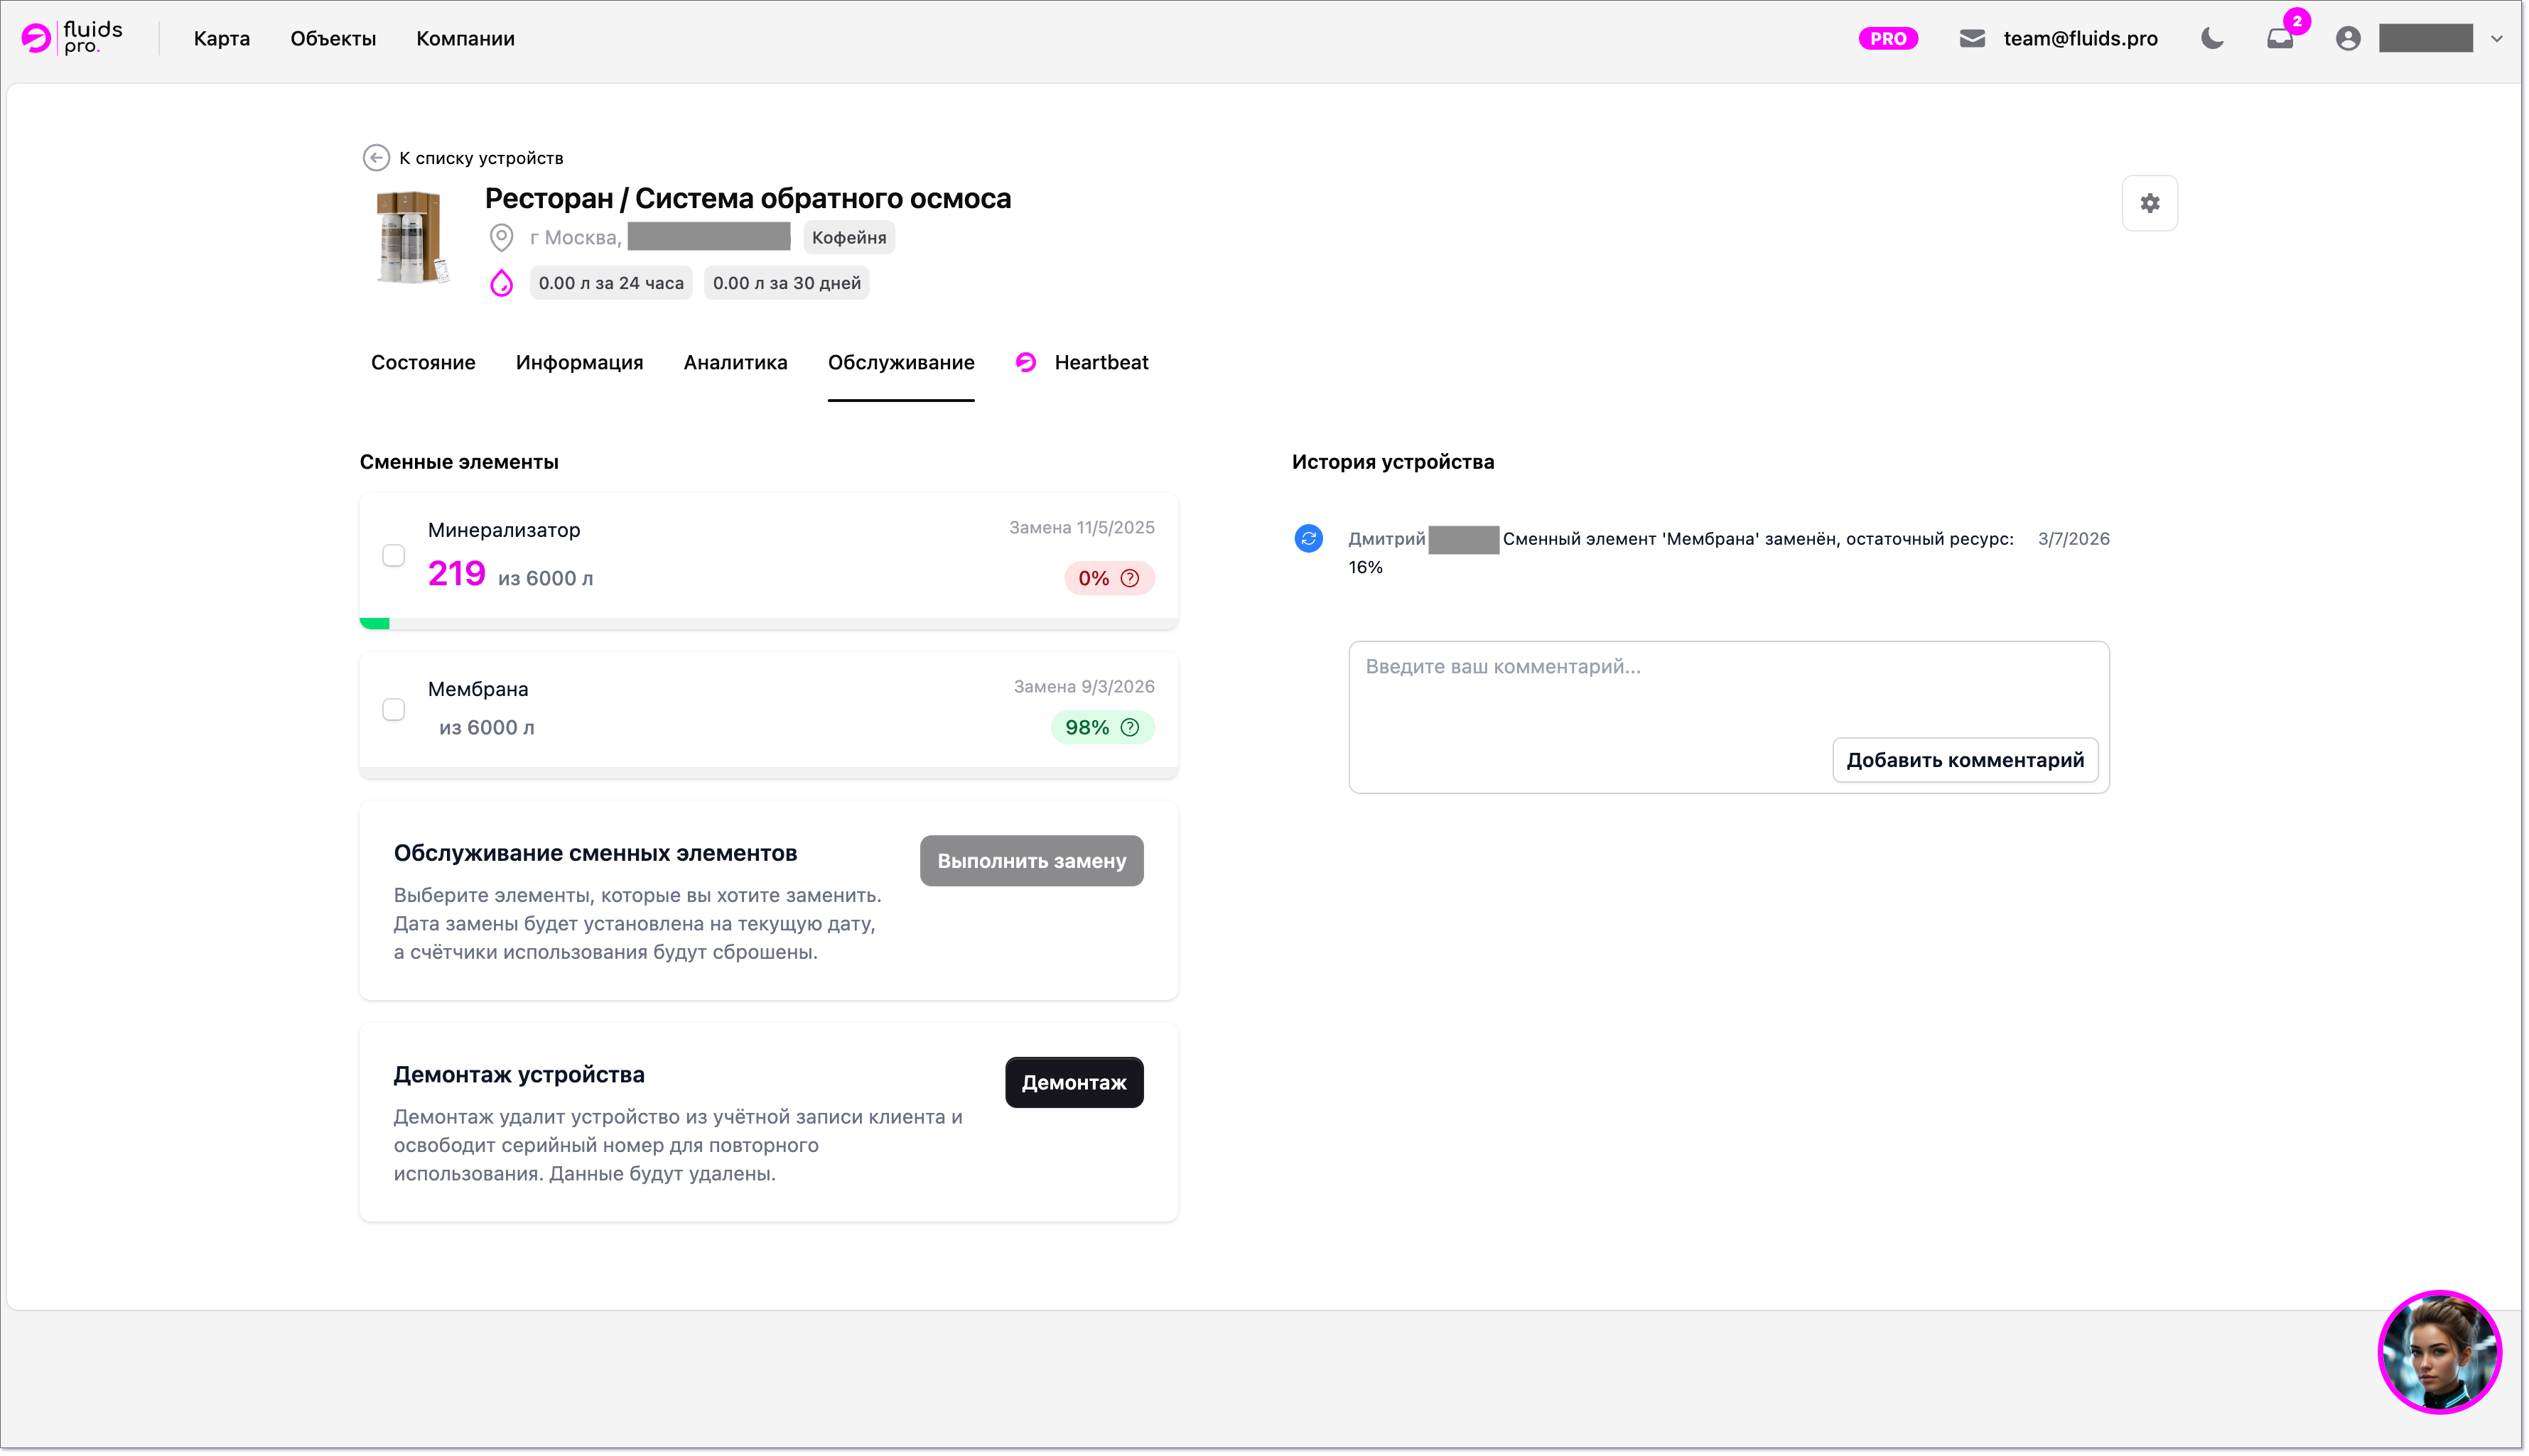Toggle dark mode moon icon
2529x1456 pixels.
tap(2212, 39)
